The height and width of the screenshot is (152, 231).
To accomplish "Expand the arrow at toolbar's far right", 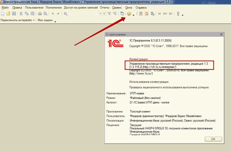I will pyautogui.click(x=183, y=15).
